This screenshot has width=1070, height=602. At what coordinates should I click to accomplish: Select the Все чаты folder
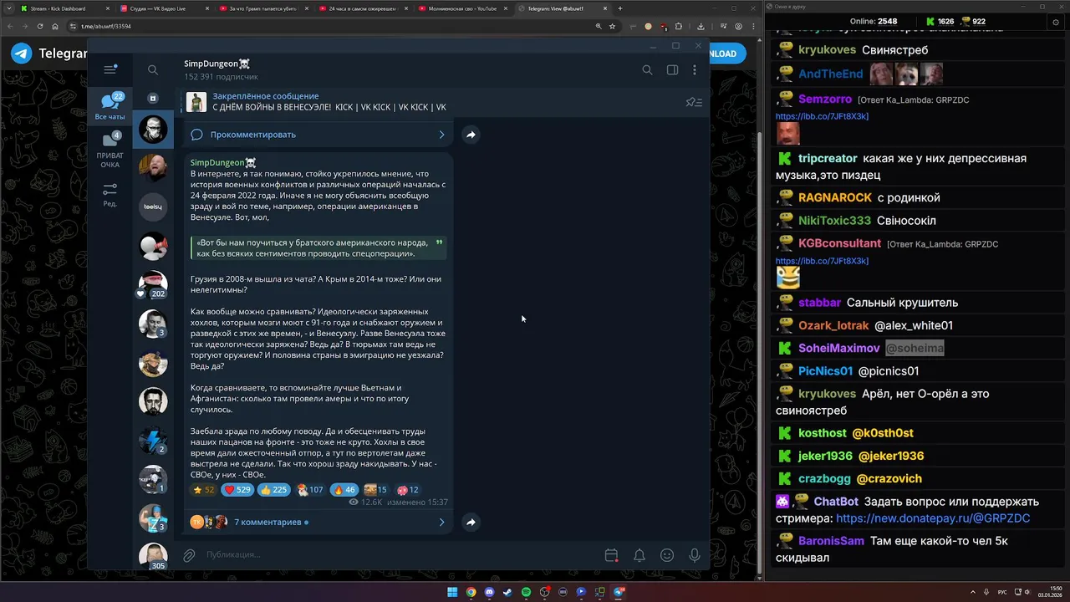tap(110, 106)
